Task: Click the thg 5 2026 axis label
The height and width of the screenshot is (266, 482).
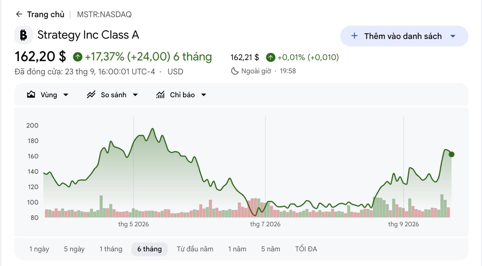Action: [134, 224]
